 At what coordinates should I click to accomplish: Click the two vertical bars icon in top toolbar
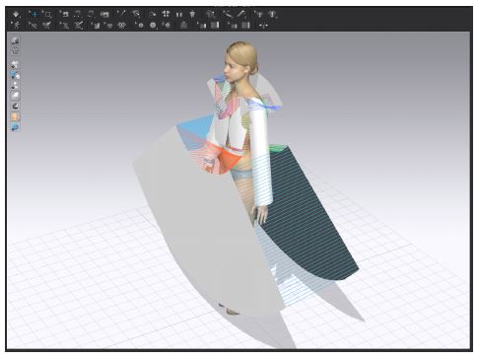pos(179,14)
